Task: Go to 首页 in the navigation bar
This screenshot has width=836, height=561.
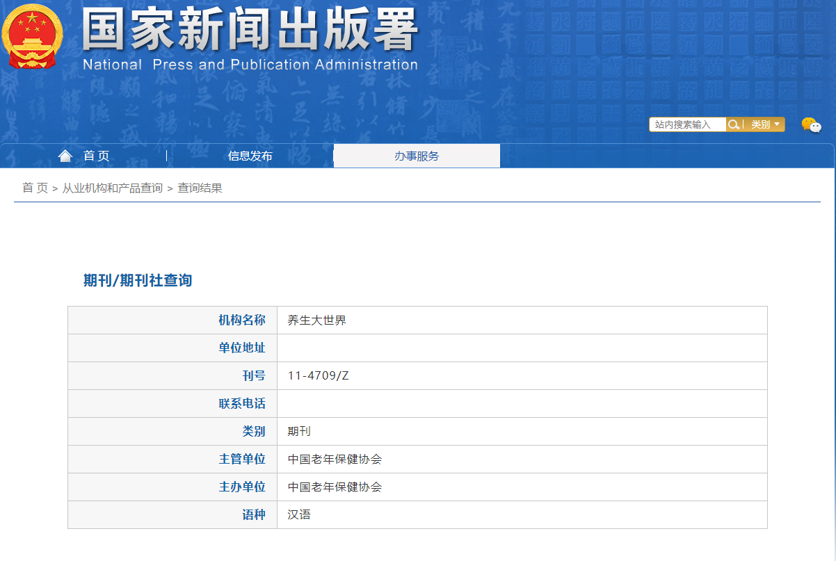Action: coord(97,156)
